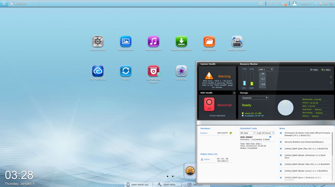Expand Security Bulletins and Advisories news
This screenshot has height=187, width=335.
(281, 142)
